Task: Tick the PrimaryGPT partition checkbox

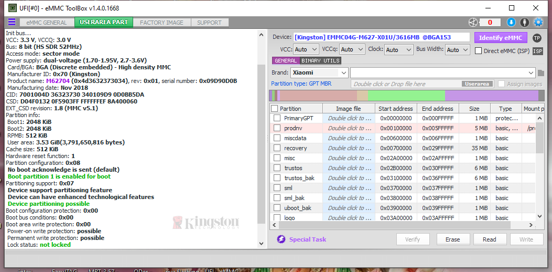Action: pos(277,118)
